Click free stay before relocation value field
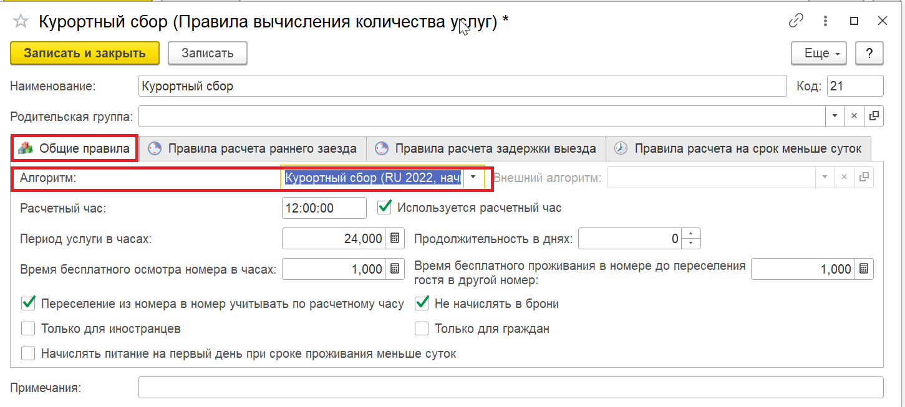 click(803, 269)
